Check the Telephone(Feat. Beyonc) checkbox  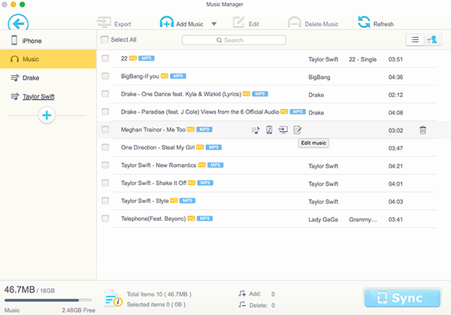pyautogui.click(x=105, y=219)
